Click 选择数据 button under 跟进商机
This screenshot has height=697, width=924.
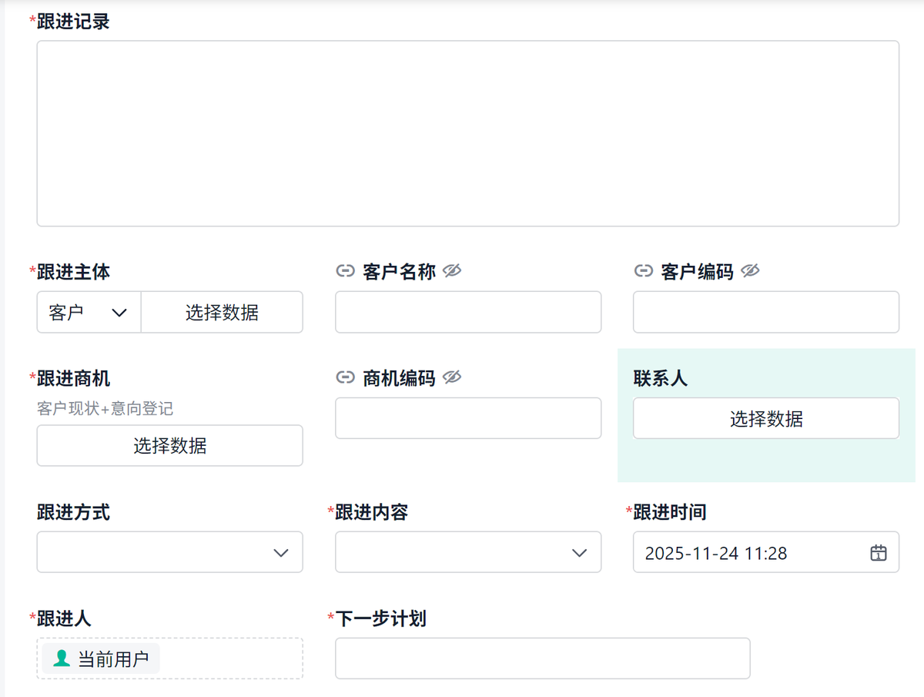[x=169, y=445]
